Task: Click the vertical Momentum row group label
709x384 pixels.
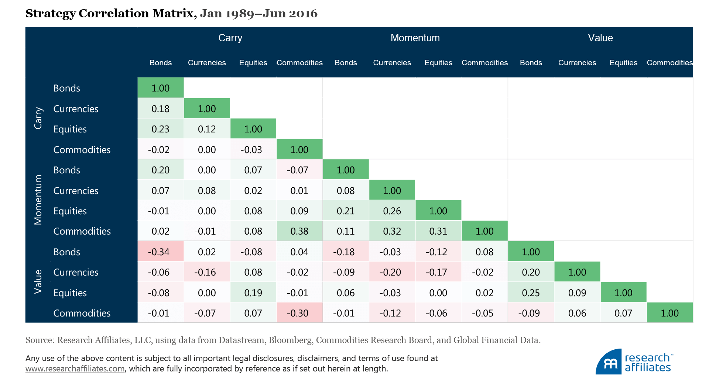Action: tap(38, 200)
